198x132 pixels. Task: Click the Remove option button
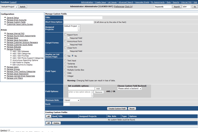pyautogui.click(x=99, y=92)
